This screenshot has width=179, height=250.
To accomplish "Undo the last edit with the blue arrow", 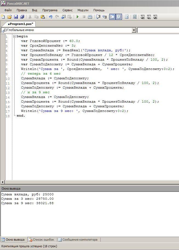I will 50,17.
